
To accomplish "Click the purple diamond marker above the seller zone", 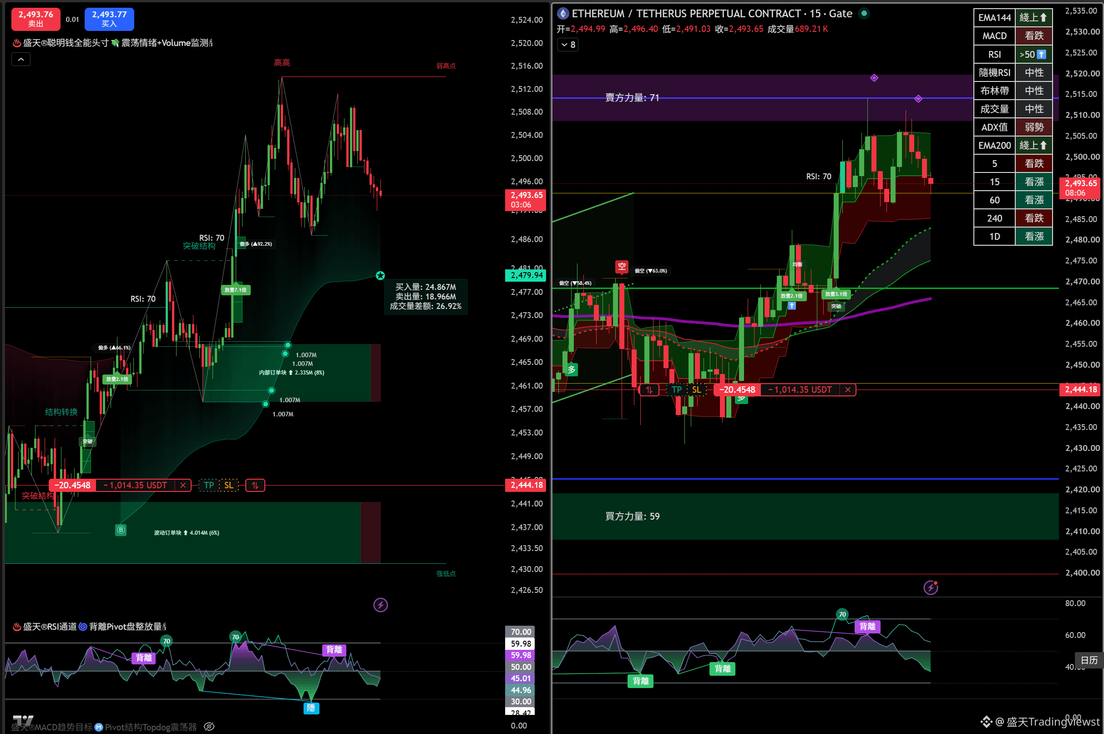I will coord(874,78).
